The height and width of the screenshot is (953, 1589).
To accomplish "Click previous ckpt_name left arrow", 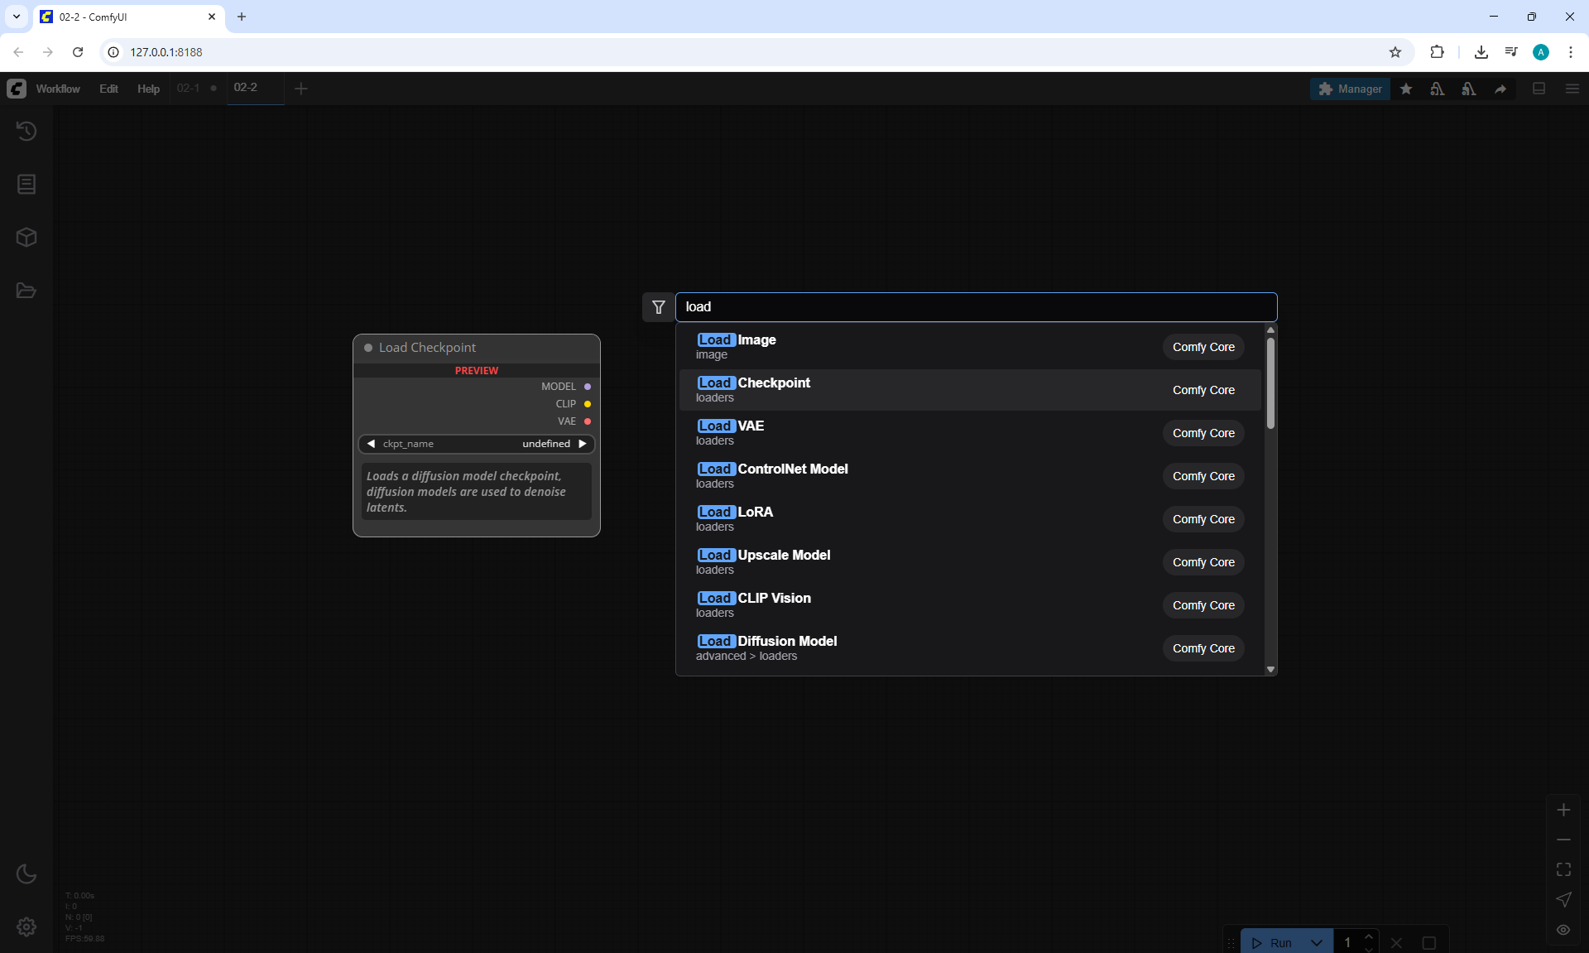I will 371,444.
